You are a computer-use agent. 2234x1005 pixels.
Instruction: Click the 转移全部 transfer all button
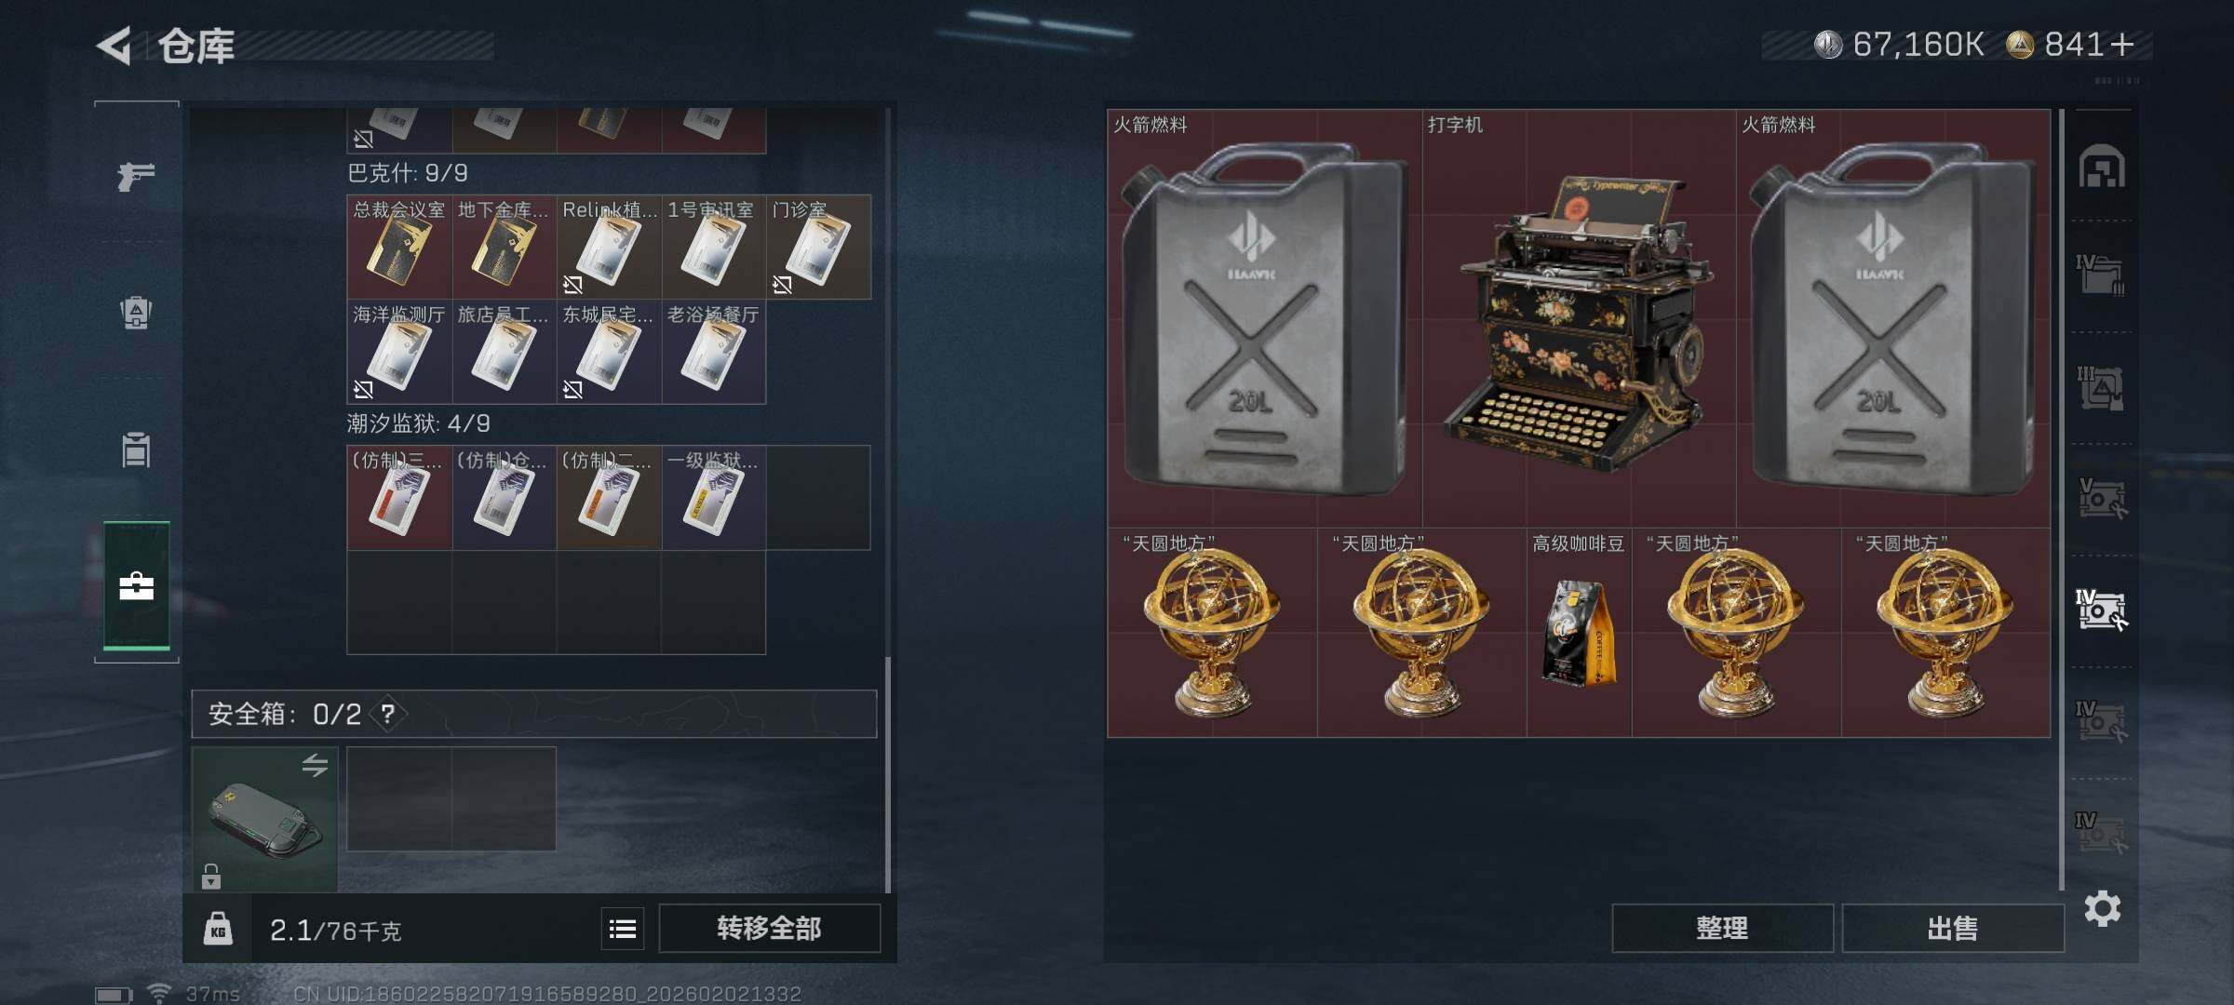(x=769, y=928)
